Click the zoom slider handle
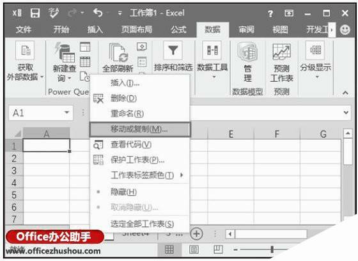This screenshot has height=261, width=358. (x=272, y=249)
